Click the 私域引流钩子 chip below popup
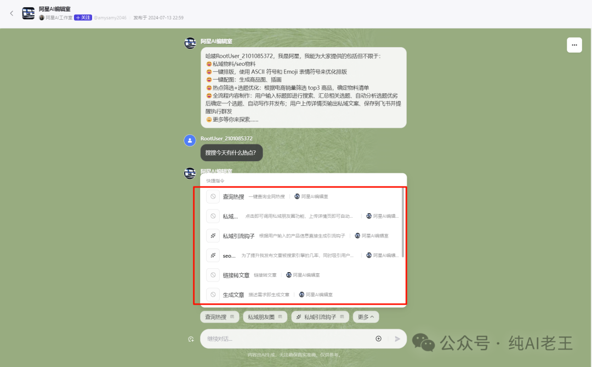The height and width of the screenshot is (367, 592). click(x=320, y=317)
